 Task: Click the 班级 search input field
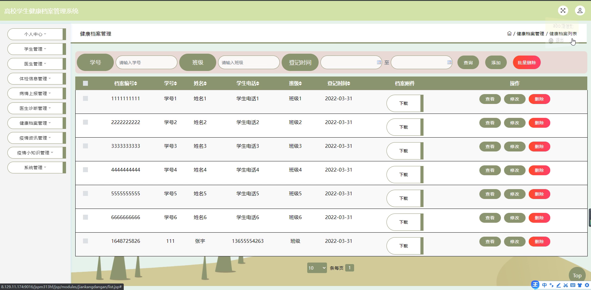coord(249,62)
